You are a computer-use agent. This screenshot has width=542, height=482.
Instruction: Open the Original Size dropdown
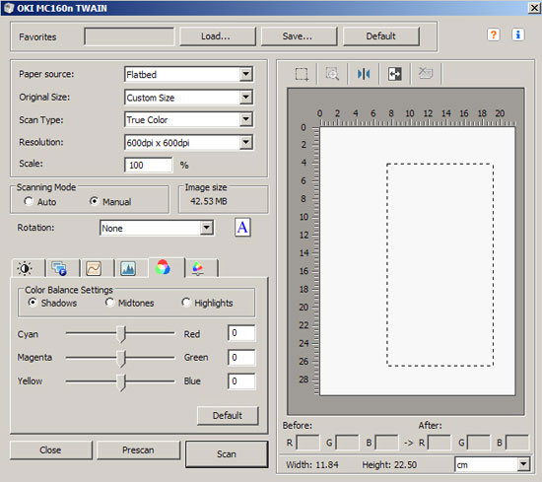[245, 98]
